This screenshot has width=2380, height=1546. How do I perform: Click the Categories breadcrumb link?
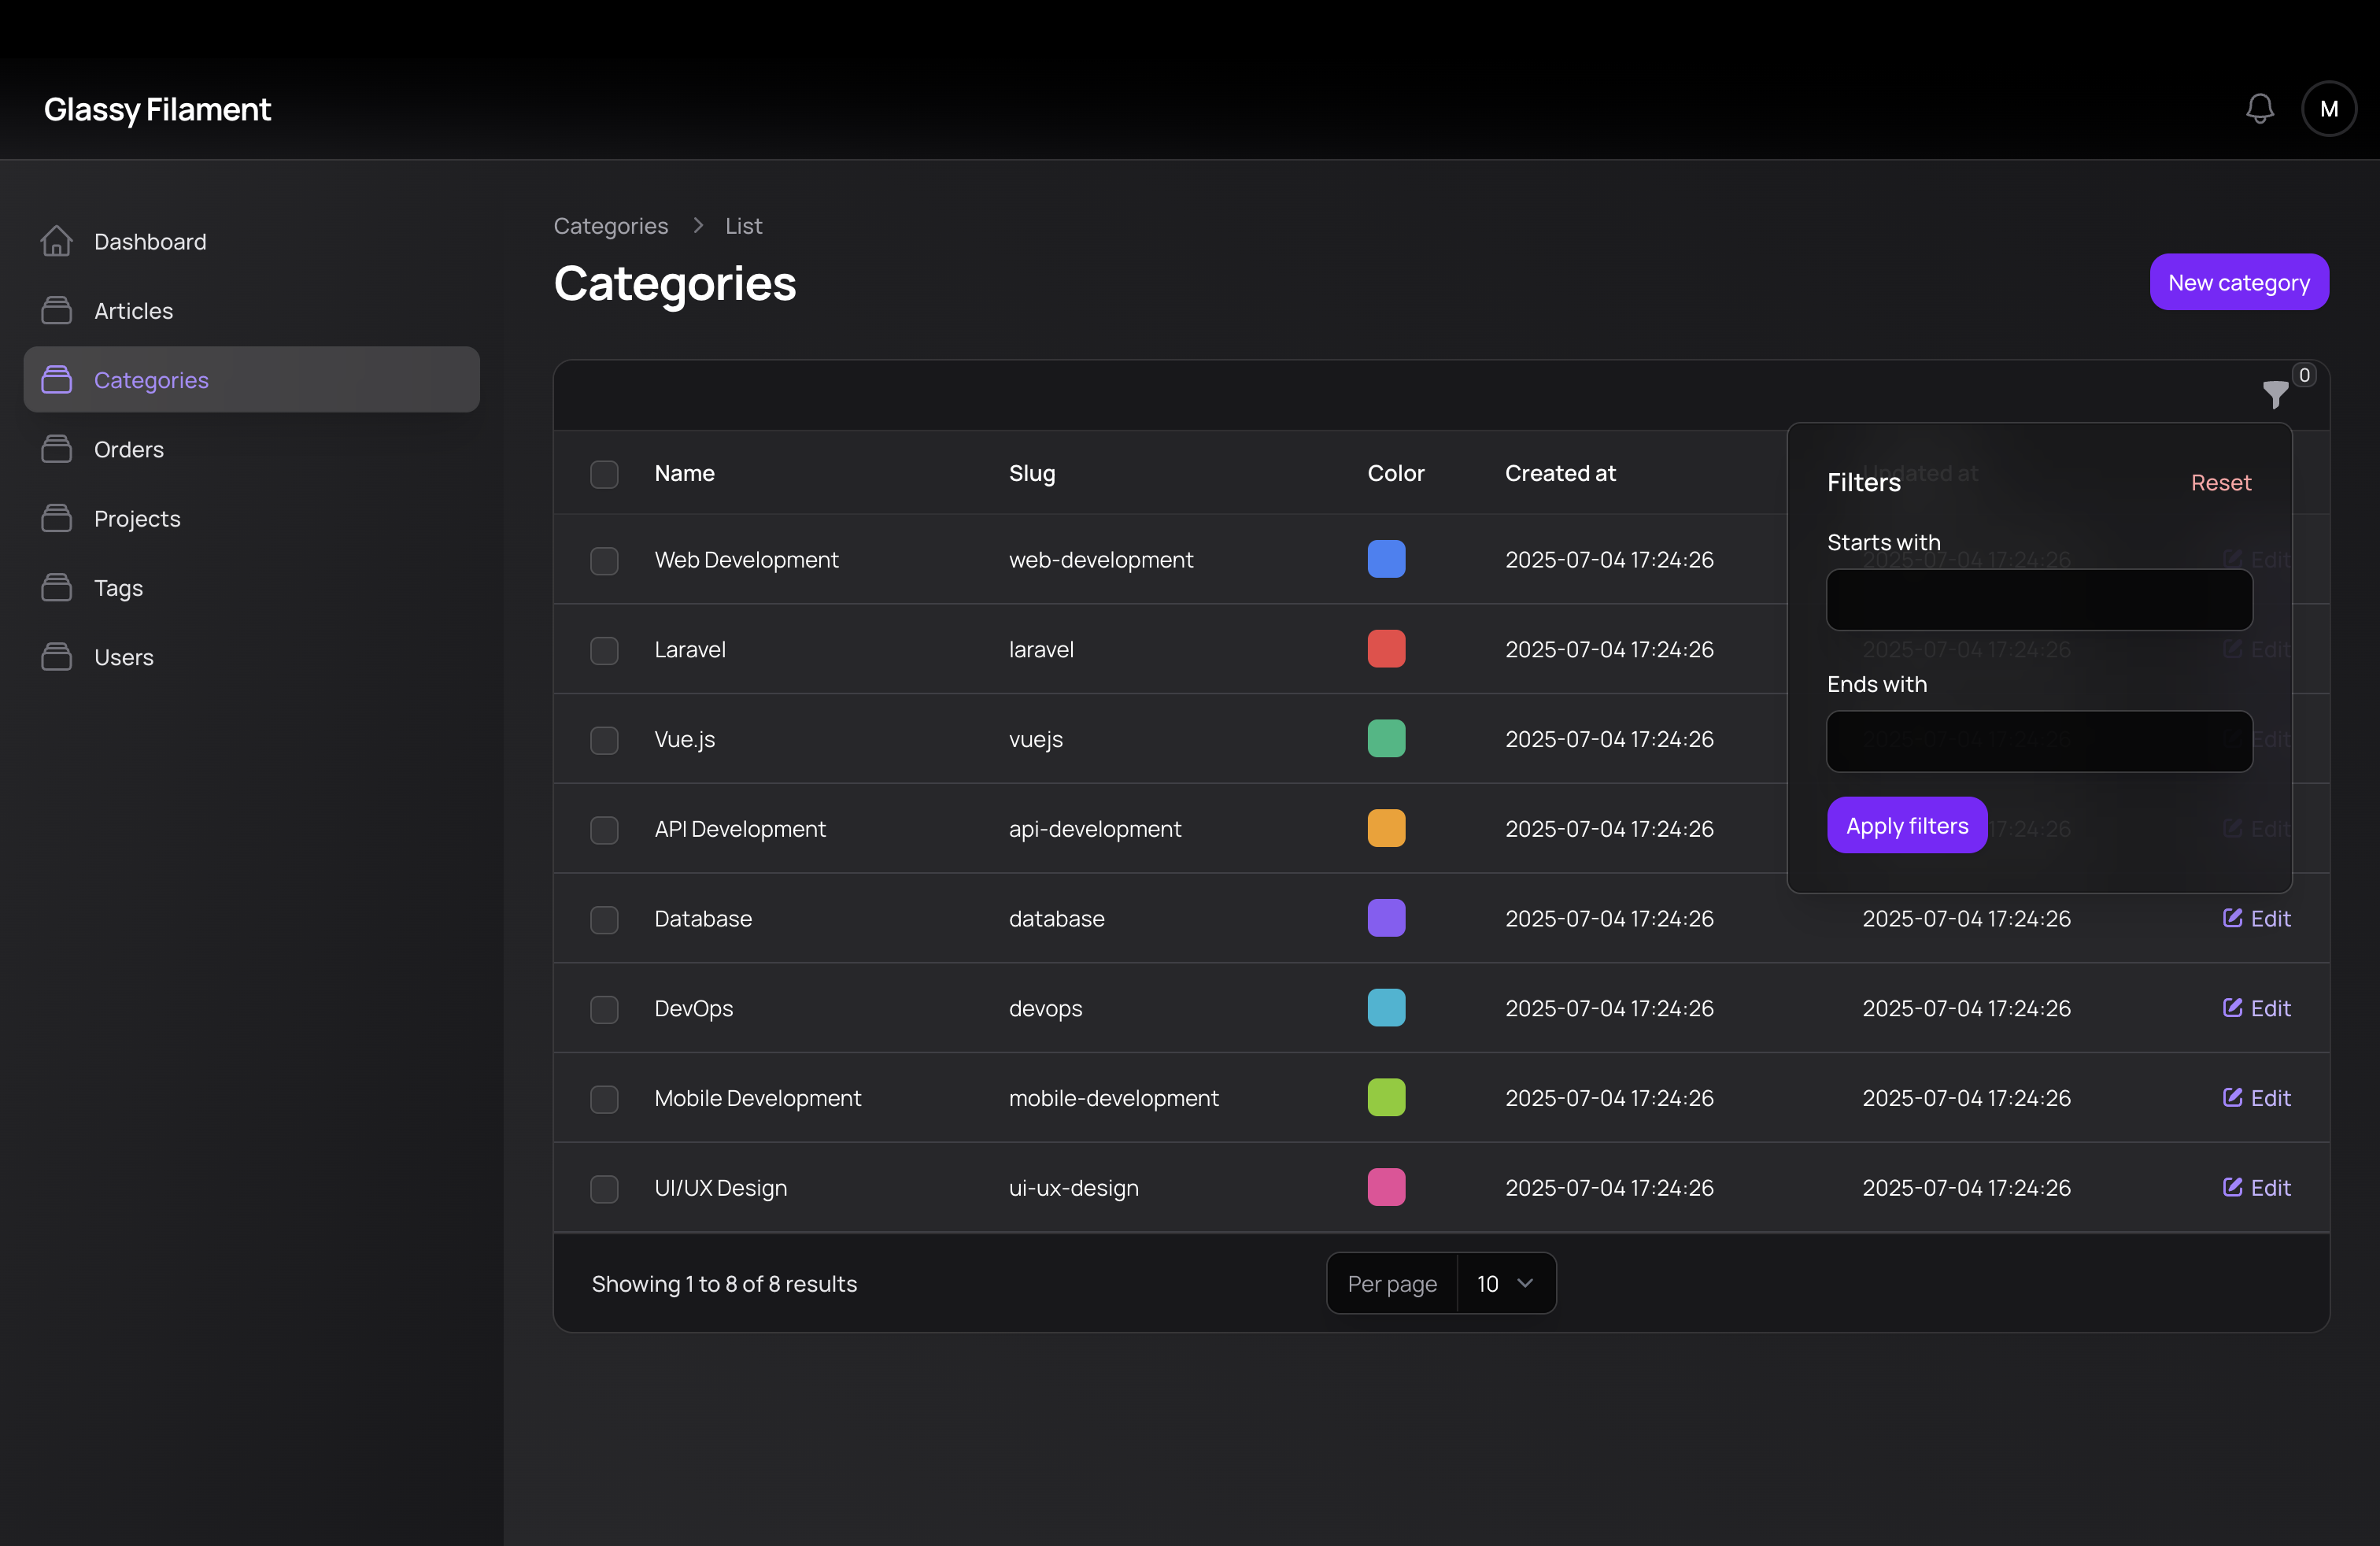pyautogui.click(x=611, y=226)
